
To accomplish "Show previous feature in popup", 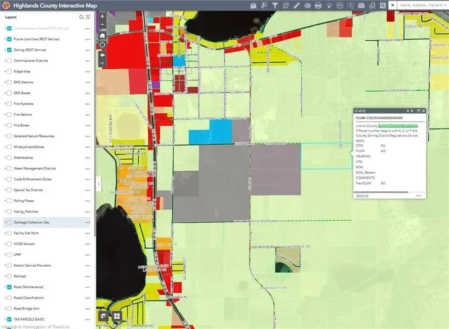I will (407, 111).
